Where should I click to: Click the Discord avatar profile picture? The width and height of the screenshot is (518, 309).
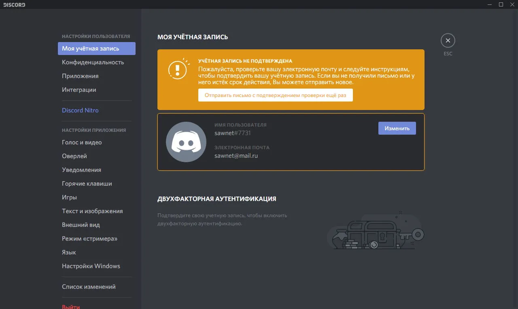click(186, 142)
